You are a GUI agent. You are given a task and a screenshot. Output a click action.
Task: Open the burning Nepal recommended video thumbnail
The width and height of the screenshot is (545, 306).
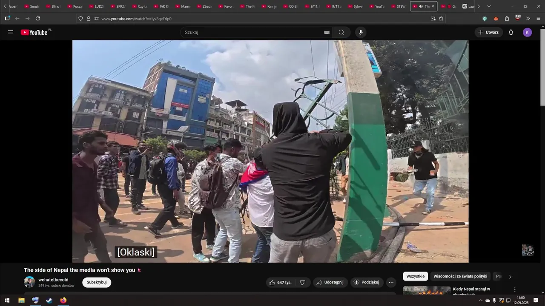pyautogui.click(x=427, y=291)
